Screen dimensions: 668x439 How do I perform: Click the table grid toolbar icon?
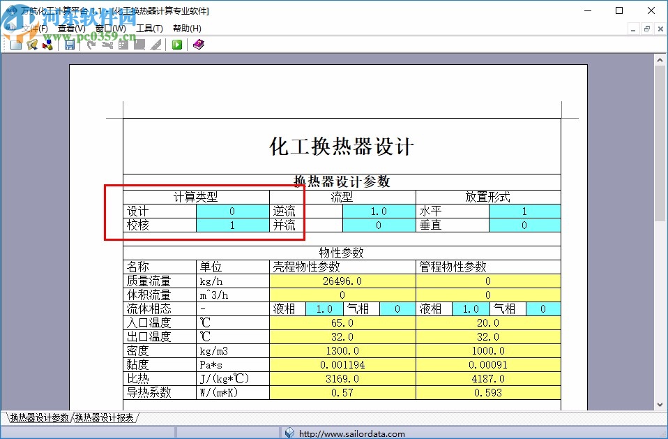point(123,44)
